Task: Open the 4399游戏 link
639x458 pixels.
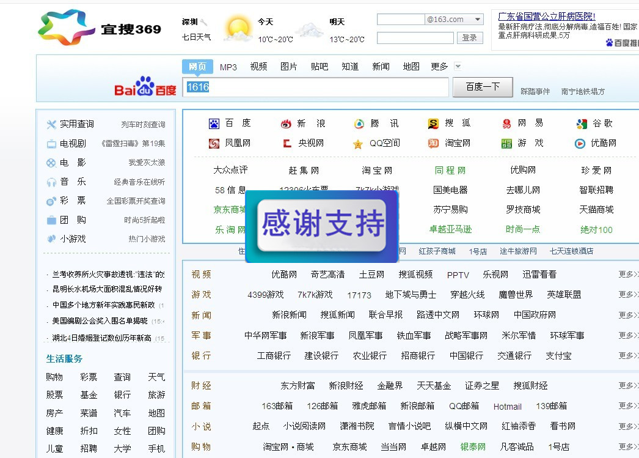Action: point(266,295)
